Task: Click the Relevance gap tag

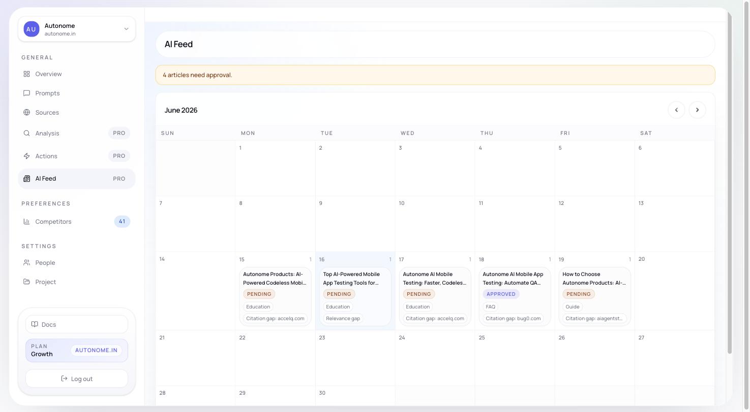Action: [x=343, y=319]
